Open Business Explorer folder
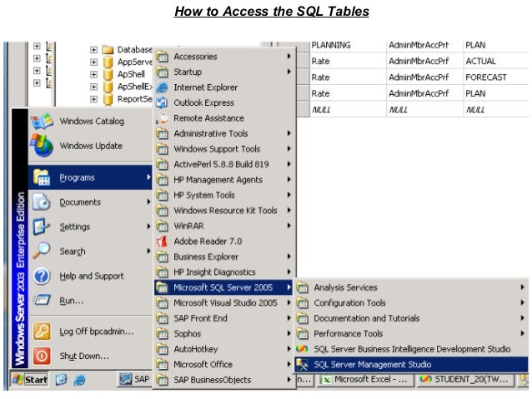The height and width of the screenshot is (399, 532). coord(224,257)
